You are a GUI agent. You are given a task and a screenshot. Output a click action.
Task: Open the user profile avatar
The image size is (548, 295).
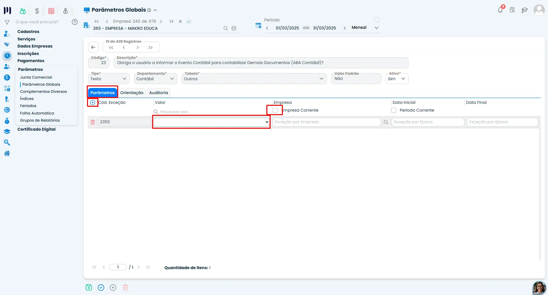(x=539, y=10)
